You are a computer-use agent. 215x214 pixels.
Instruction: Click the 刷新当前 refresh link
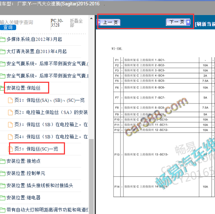[x=205, y=24]
